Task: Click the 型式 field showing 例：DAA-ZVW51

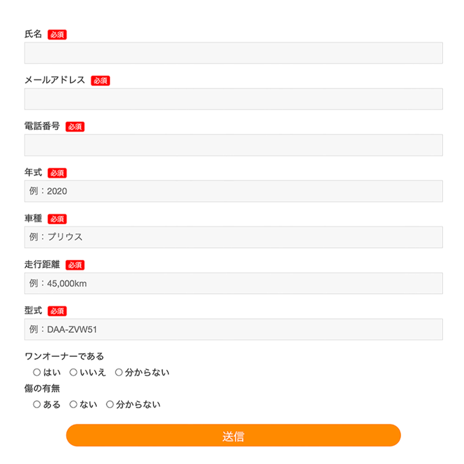Action: [233, 329]
